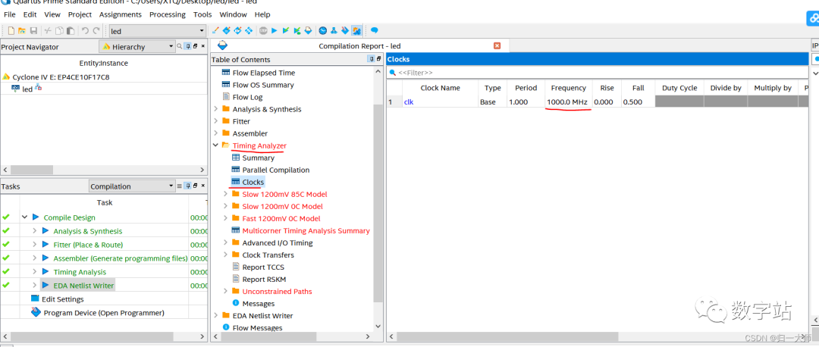Click the 1000.0 MHz frequency cell
The image size is (819, 347).
pyautogui.click(x=568, y=102)
